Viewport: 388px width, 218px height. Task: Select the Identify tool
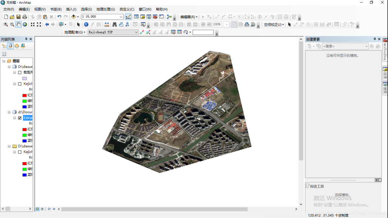(86, 24)
